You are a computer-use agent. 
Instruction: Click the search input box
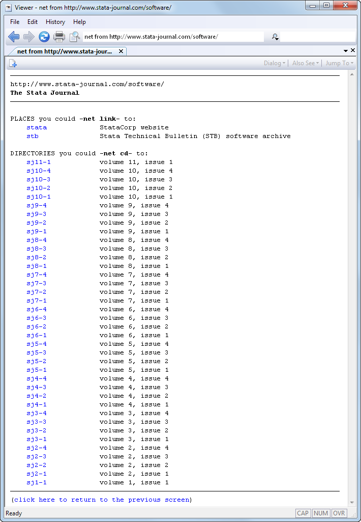(x=317, y=37)
